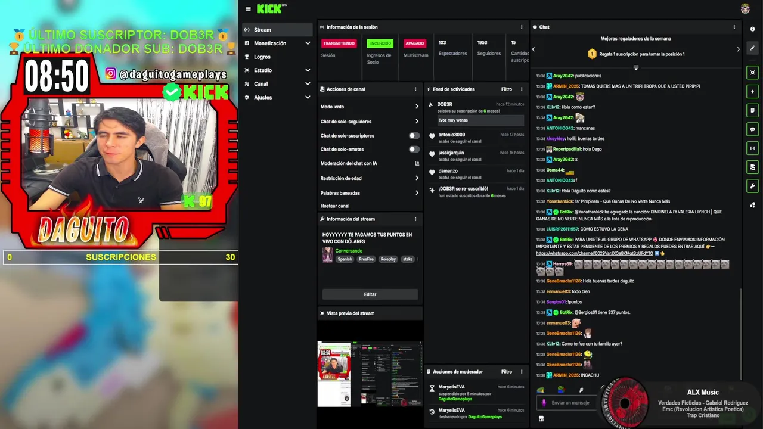Click the layout-blocks icon in right sidebar

point(752,167)
